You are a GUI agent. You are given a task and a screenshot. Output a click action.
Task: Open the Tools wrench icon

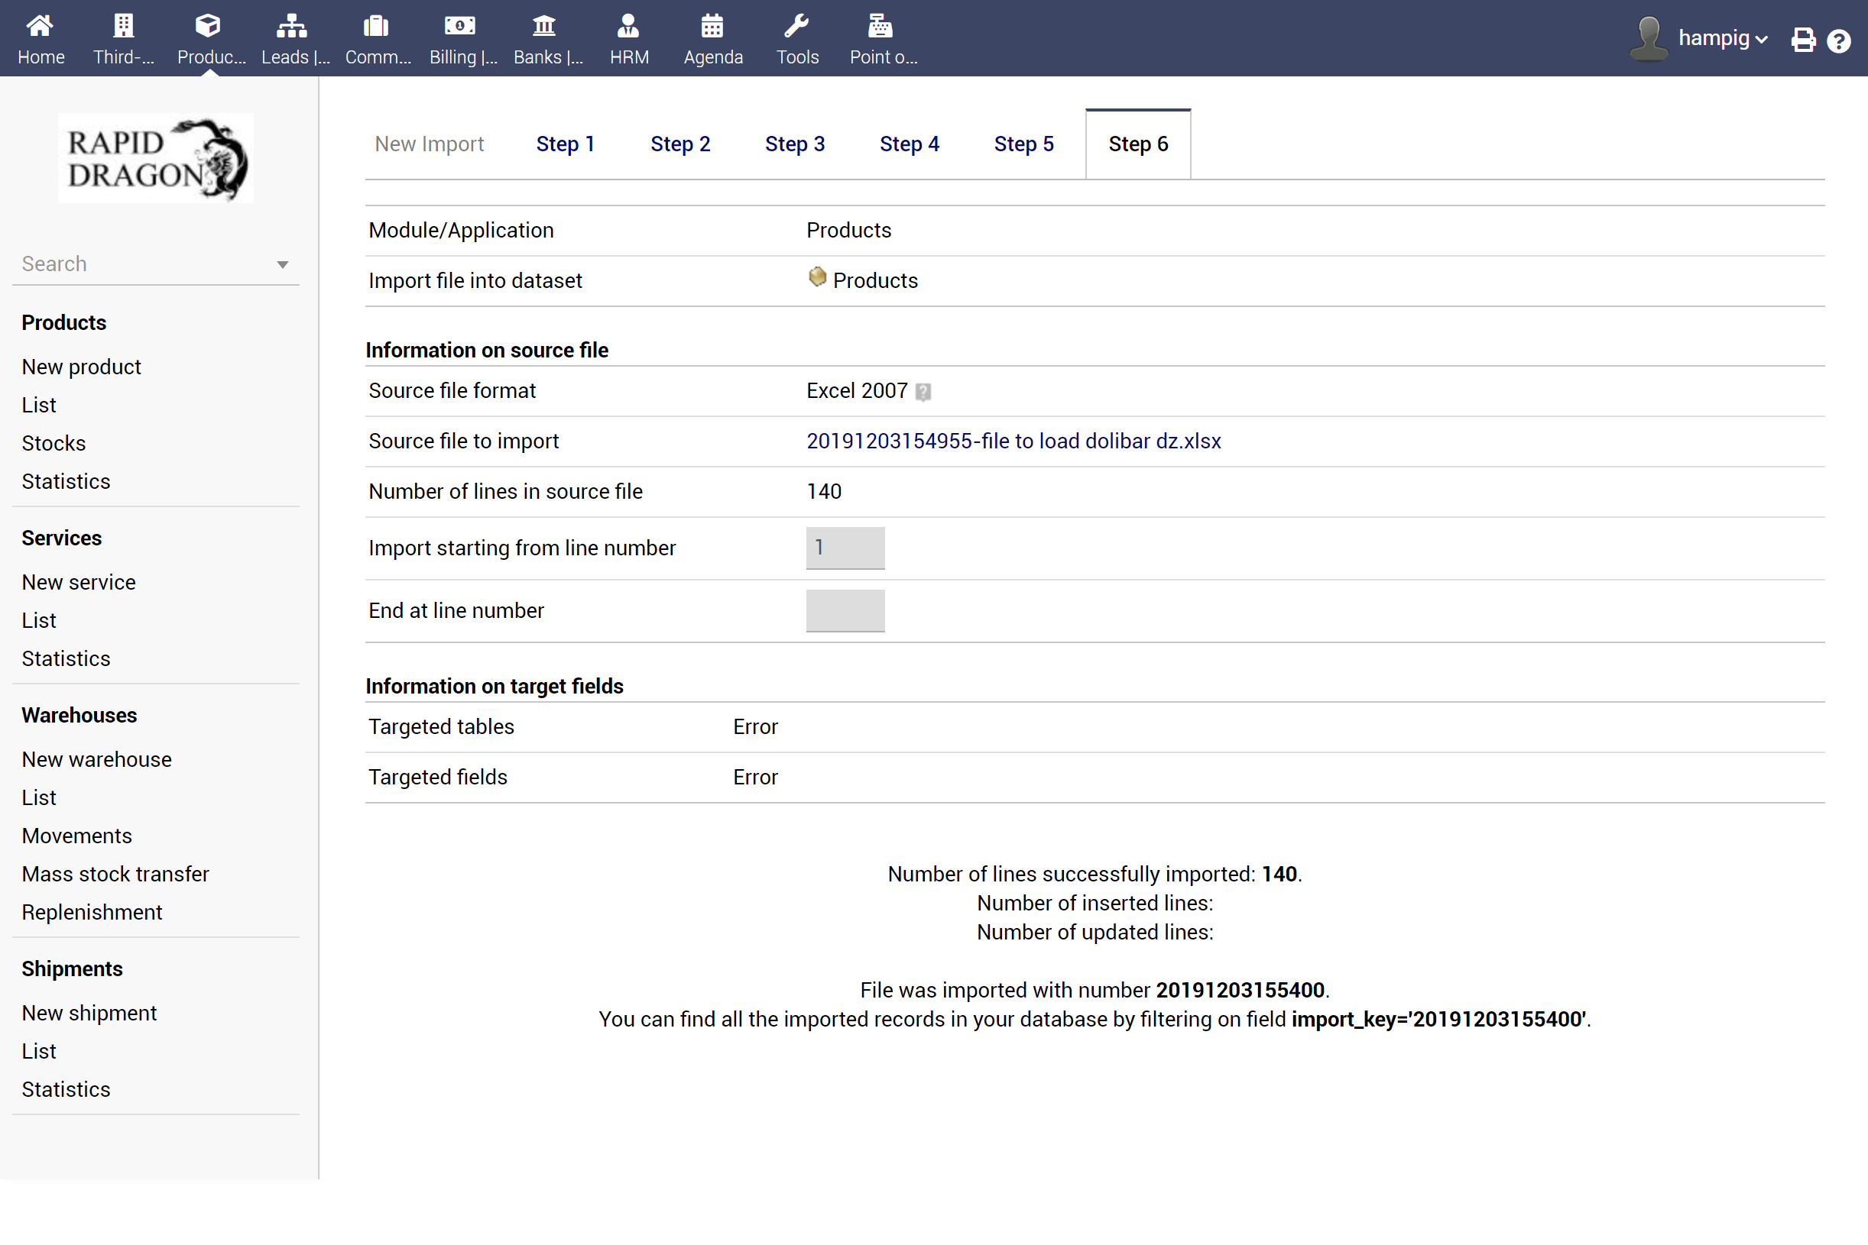point(797,26)
